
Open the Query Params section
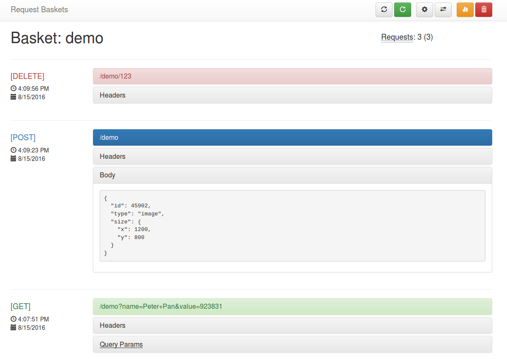[x=121, y=344]
